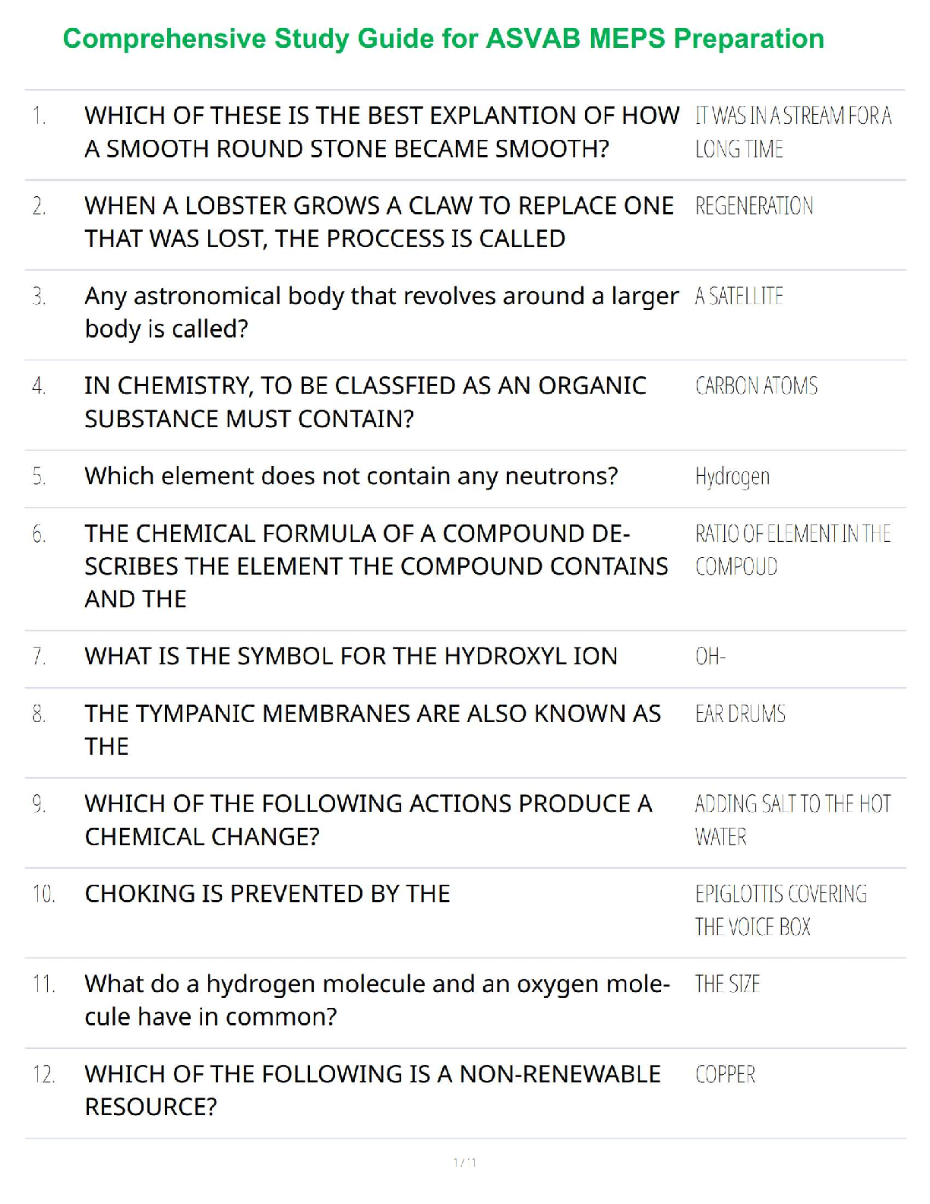Select the Hydrogen answer
Screen dimensions: 930x1204
coord(732,477)
